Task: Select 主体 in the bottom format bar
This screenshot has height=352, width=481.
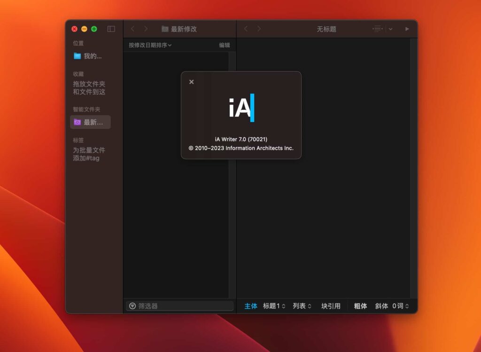Action: tap(250, 306)
